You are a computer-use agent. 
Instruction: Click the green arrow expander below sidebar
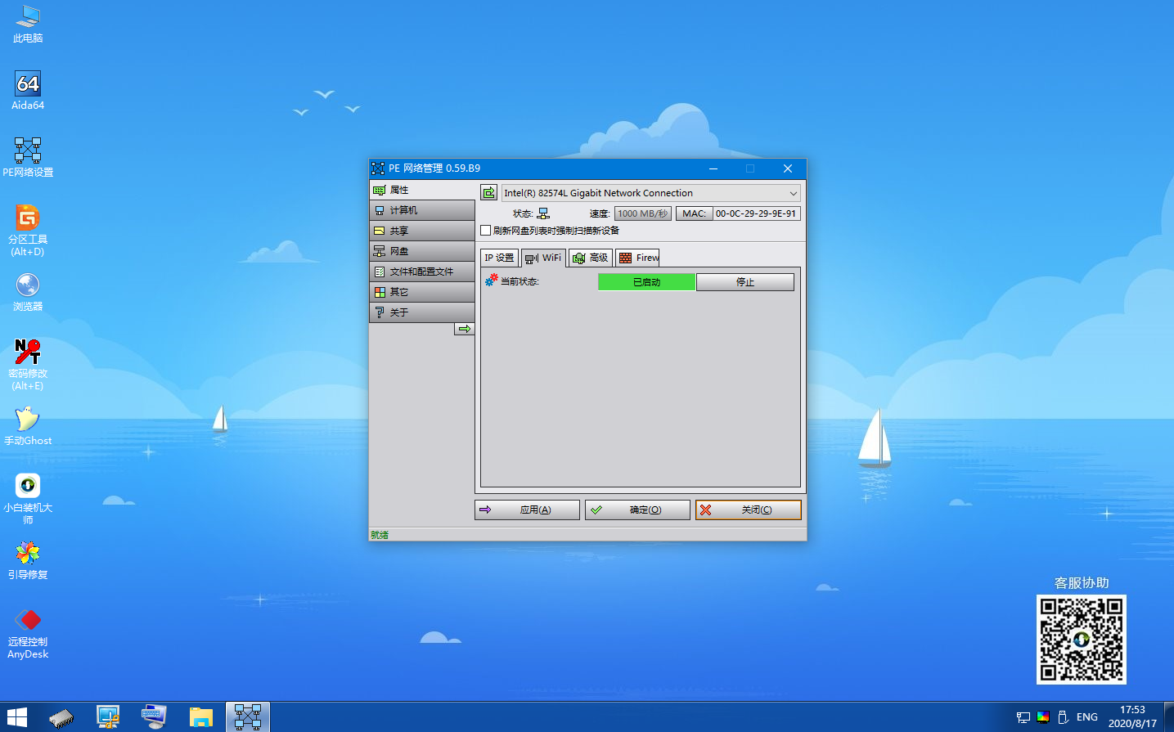464,329
